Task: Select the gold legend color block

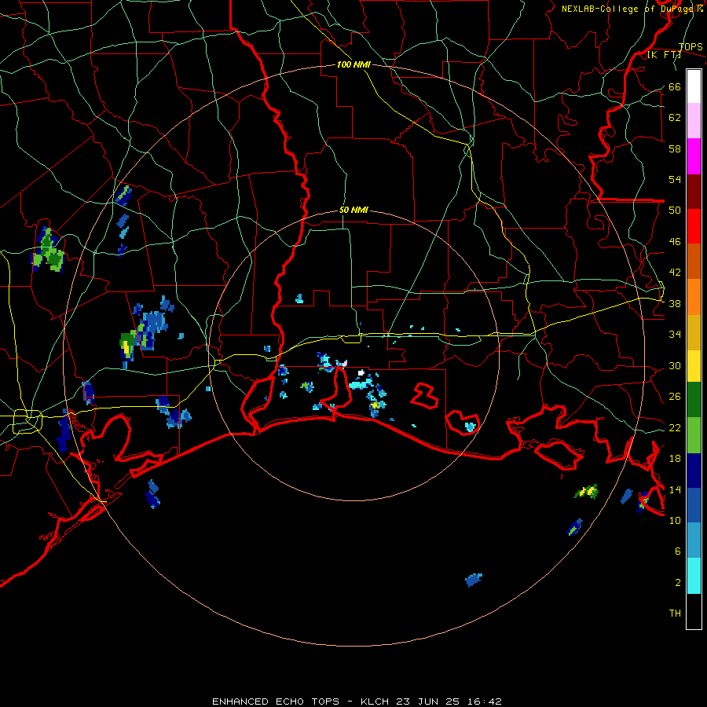Action: tap(694, 332)
